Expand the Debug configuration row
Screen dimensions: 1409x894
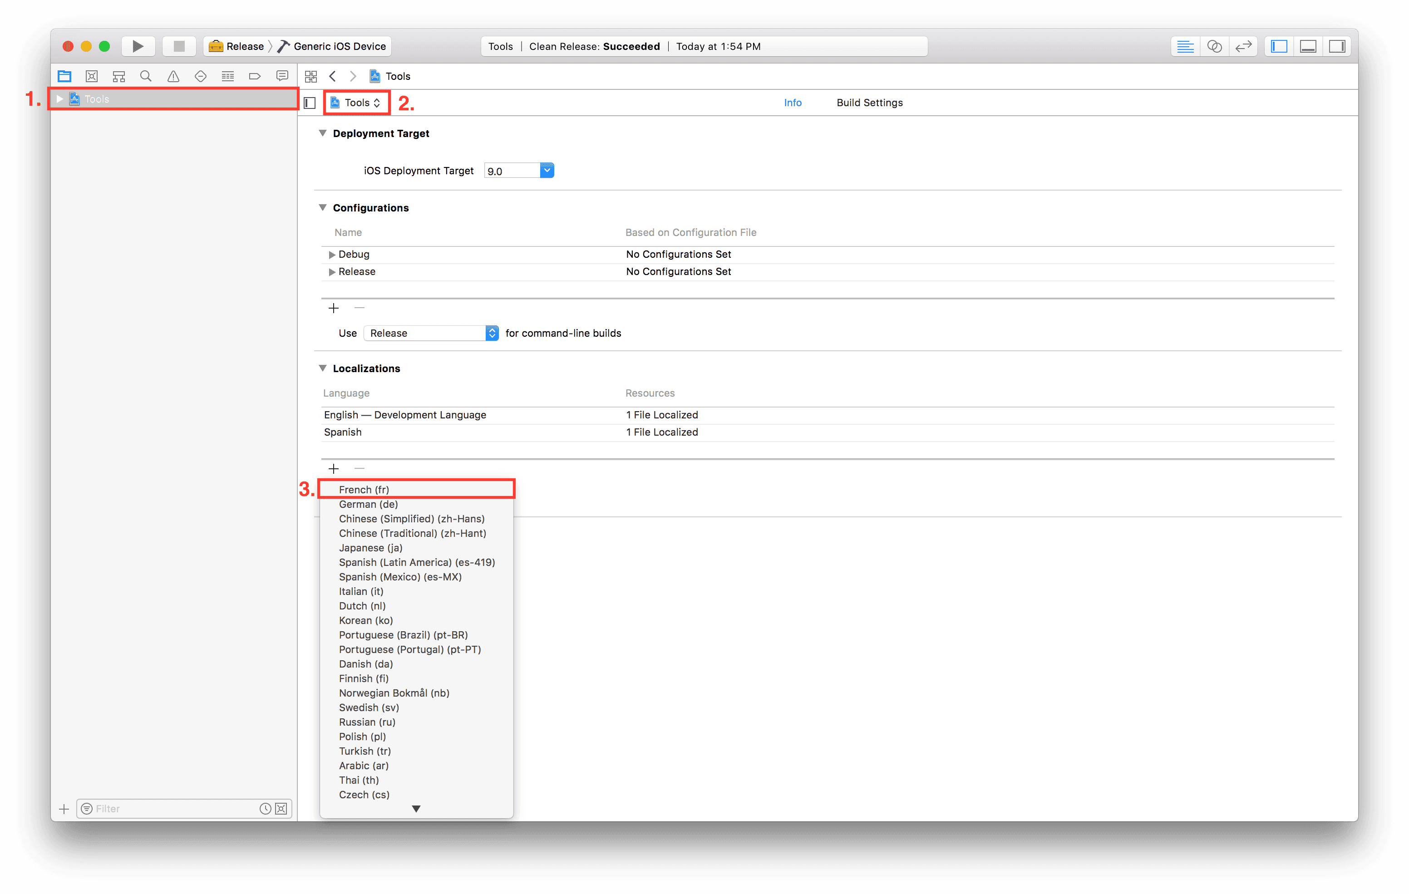click(x=332, y=255)
